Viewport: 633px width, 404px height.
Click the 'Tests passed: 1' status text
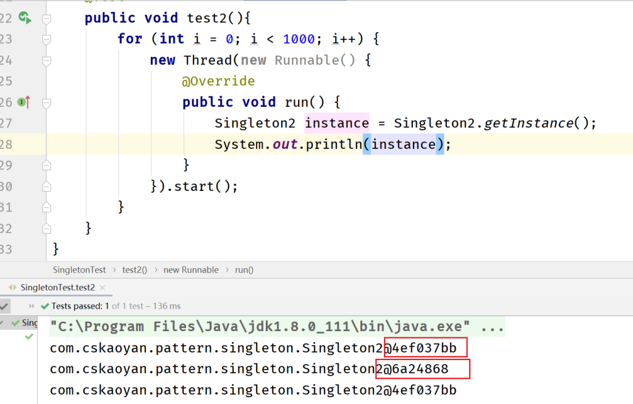coord(80,306)
